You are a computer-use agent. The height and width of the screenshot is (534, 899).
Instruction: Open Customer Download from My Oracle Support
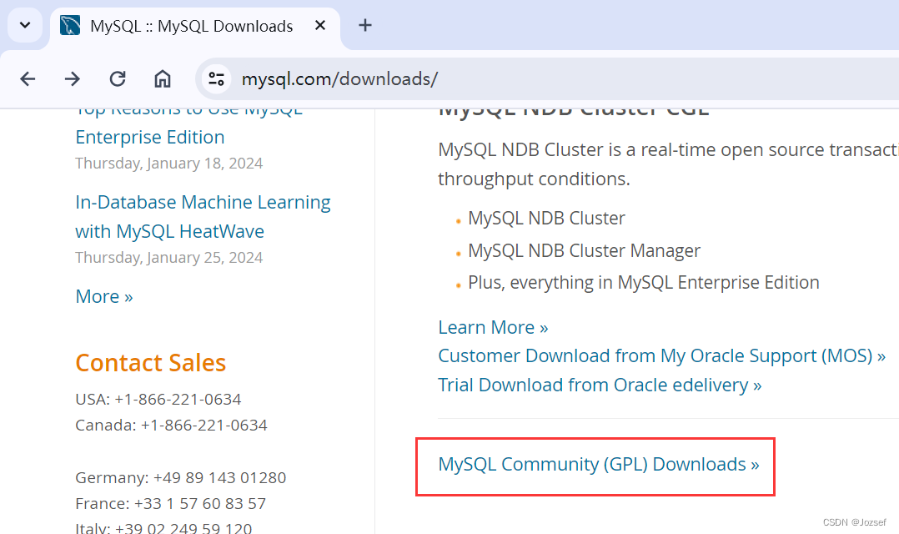[661, 356]
